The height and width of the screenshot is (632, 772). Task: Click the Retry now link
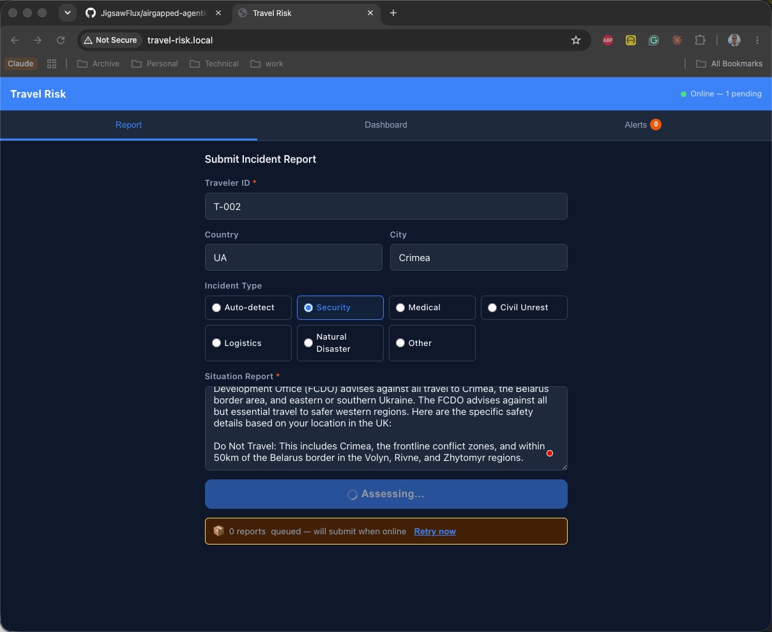point(435,531)
